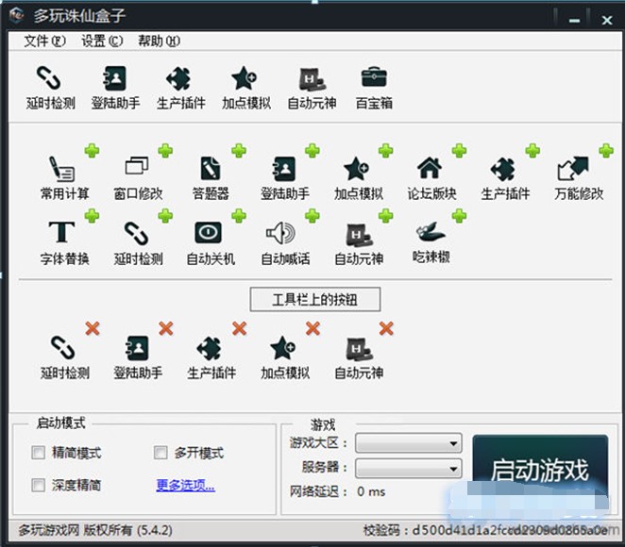The width and height of the screenshot is (625, 547).
Task: Add 常用计算 with its green plus
Action: 93,151
